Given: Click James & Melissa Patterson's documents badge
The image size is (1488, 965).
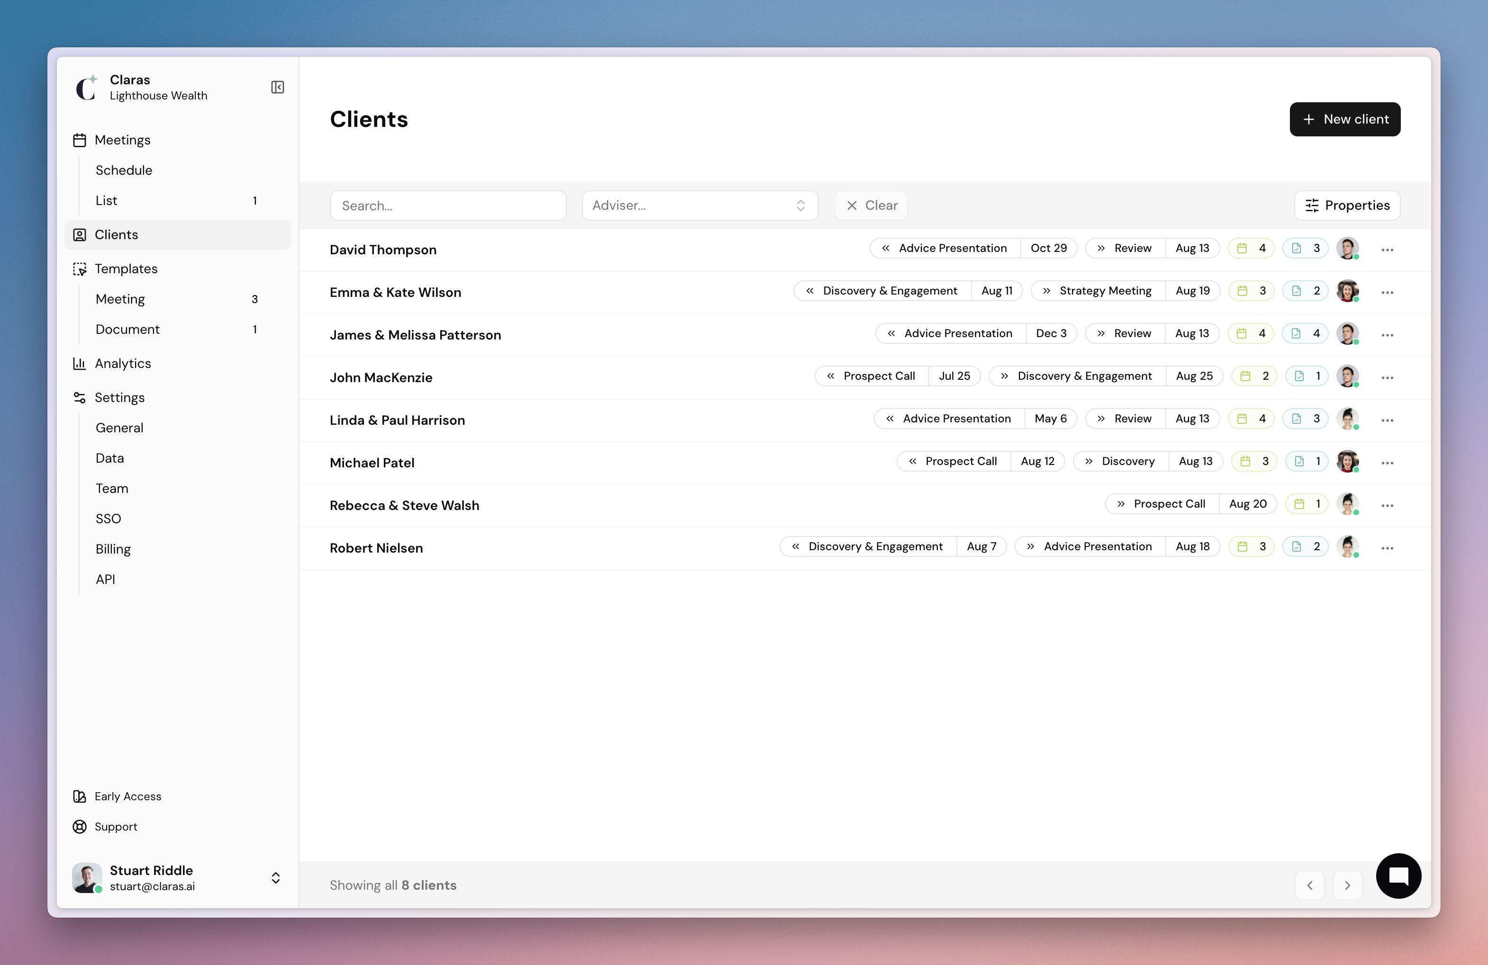Looking at the screenshot, I should pyautogui.click(x=1306, y=333).
